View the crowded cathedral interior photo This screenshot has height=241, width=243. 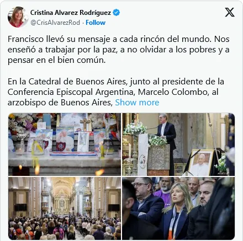pos(65,208)
